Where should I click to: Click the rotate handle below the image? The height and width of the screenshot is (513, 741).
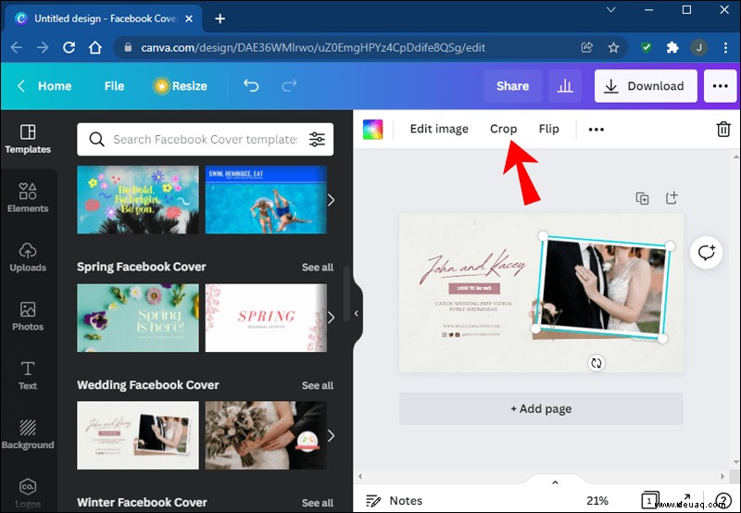point(597,363)
